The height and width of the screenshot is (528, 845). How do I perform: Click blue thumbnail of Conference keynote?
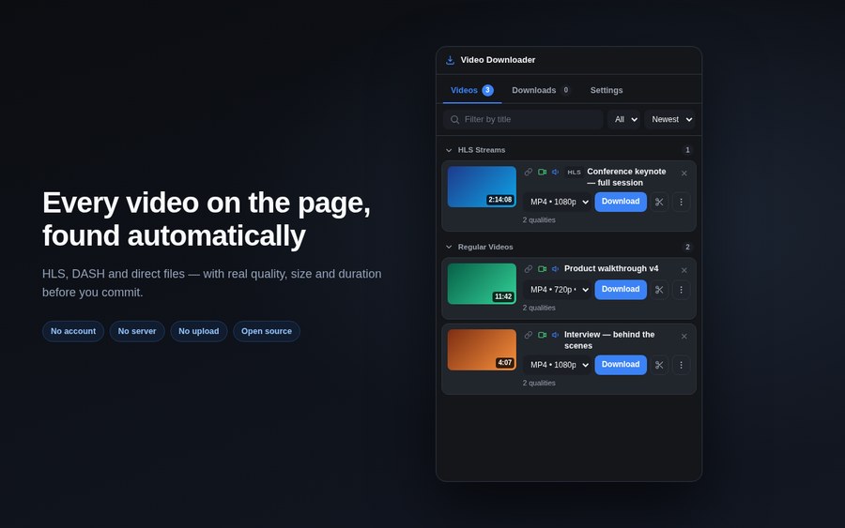coord(482,187)
